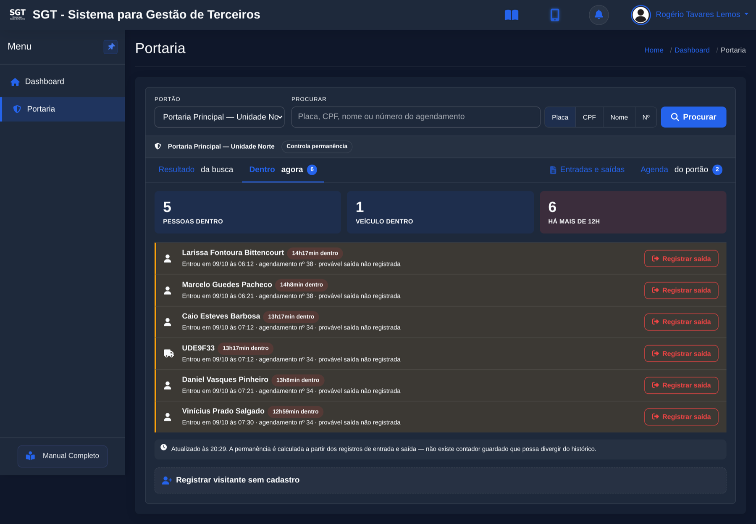The image size is (756, 524).
Task: Click the Pessoas dentro summary card
Action: coord(248,212)
